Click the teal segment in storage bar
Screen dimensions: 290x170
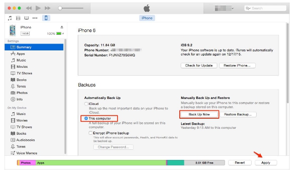click(x=176, y=163)
